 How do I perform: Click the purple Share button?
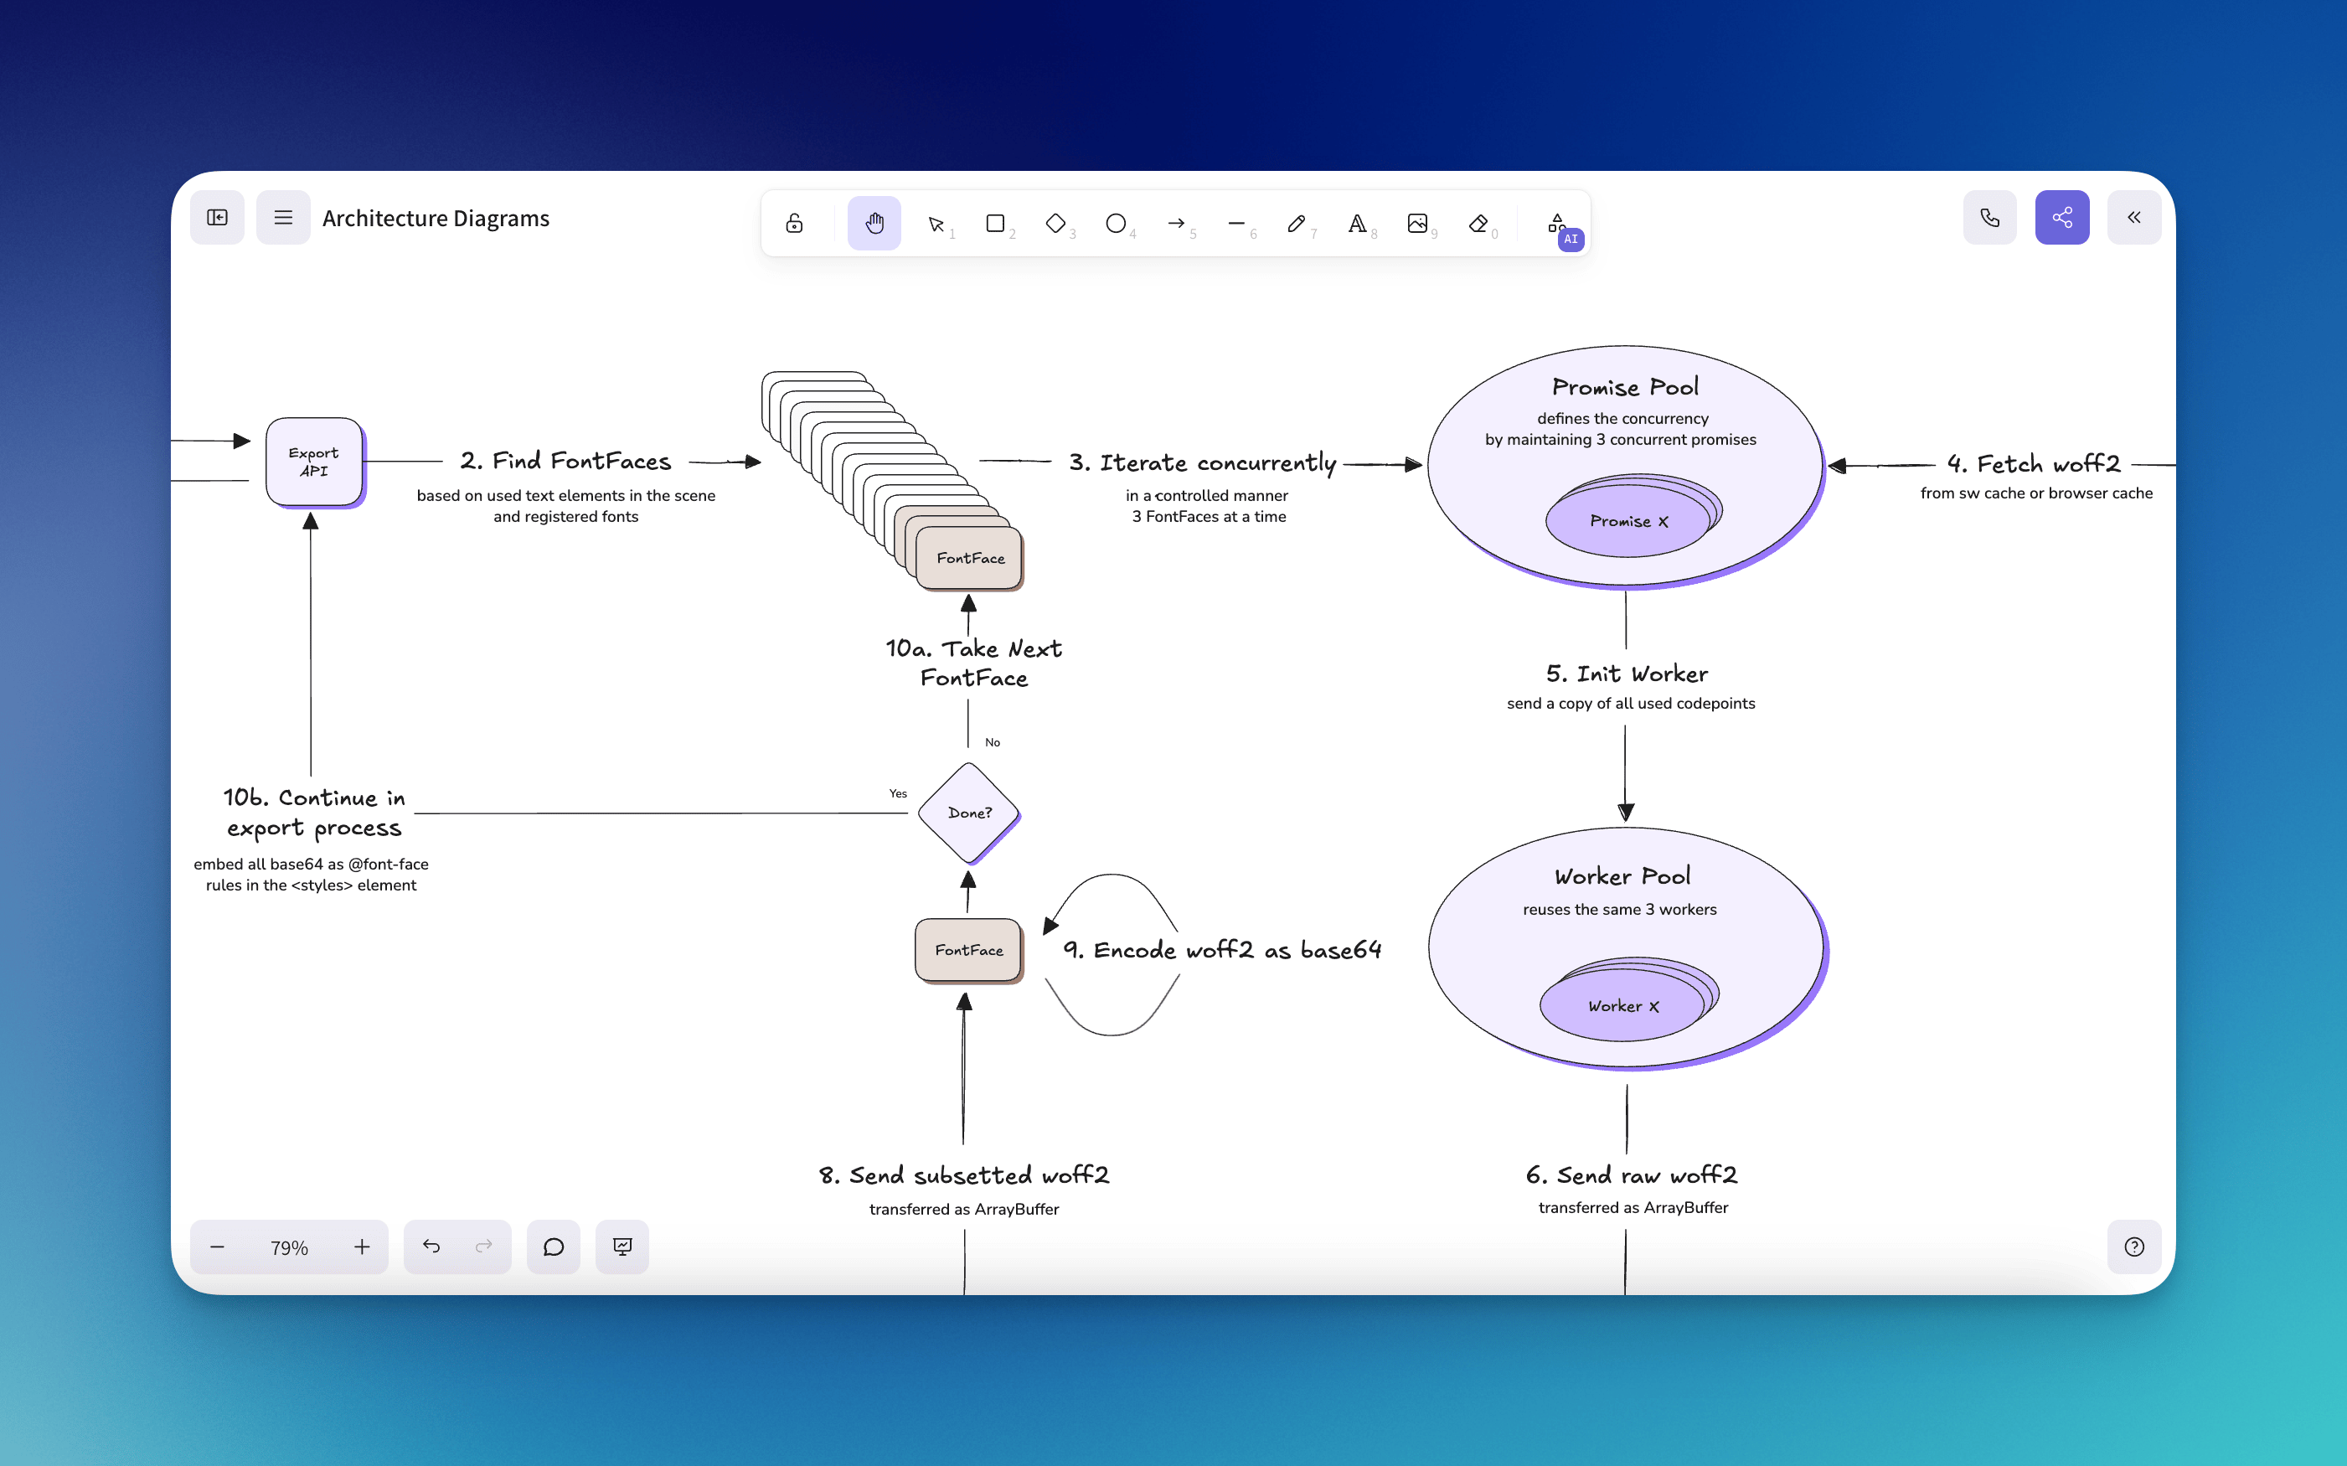2061,217
